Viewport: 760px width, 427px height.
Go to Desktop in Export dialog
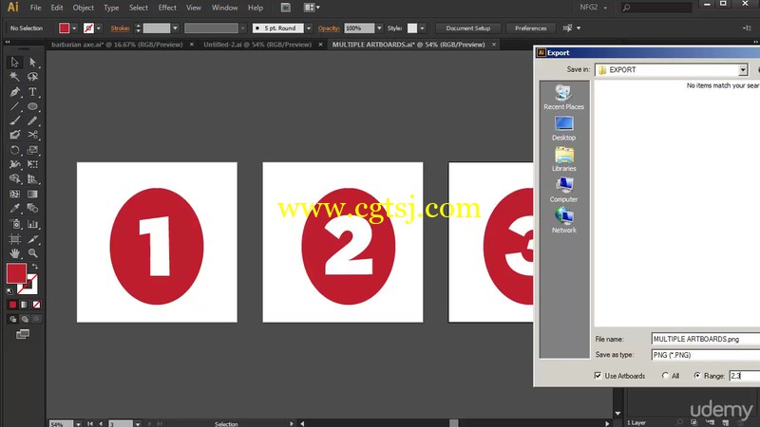[563, 128]
